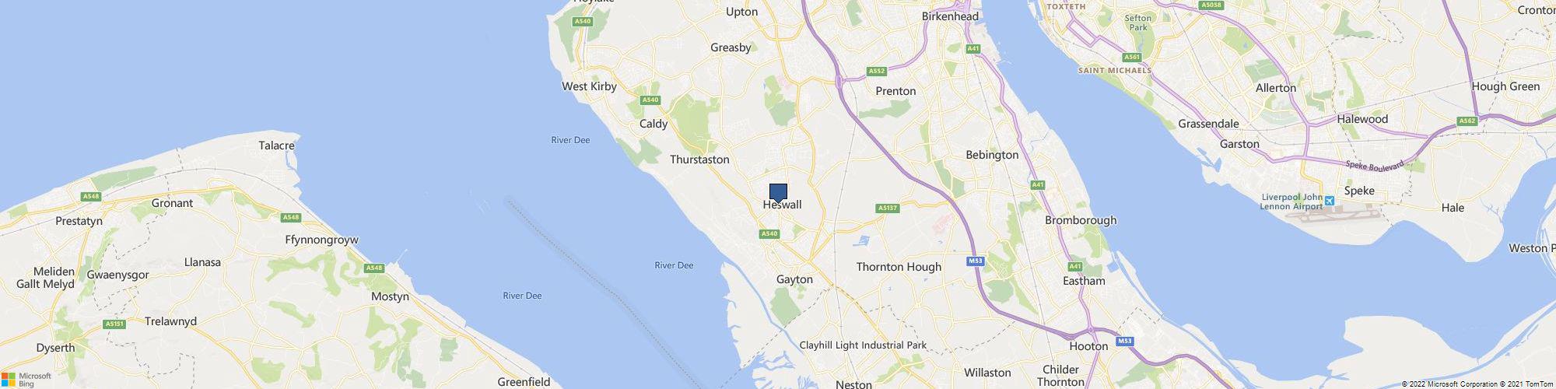Viewport: 1556px width, 389px height.
Task: Click the Mostyn place label
Action: [390, 296]
